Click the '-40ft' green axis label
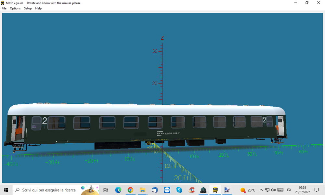The height and width of the screenshot is (195, 325). pos(11,164)
